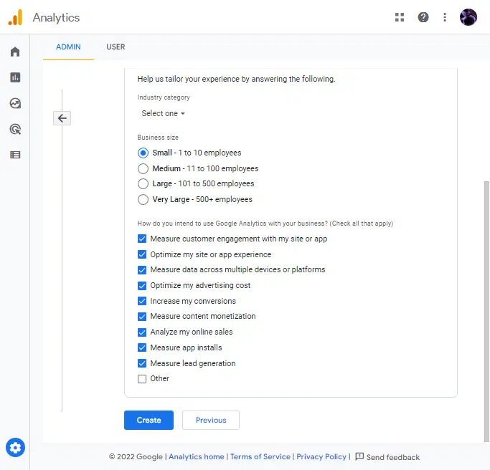Open the Terms of Service link
This screenshot has width=490, height=470.
pos(260,456)
